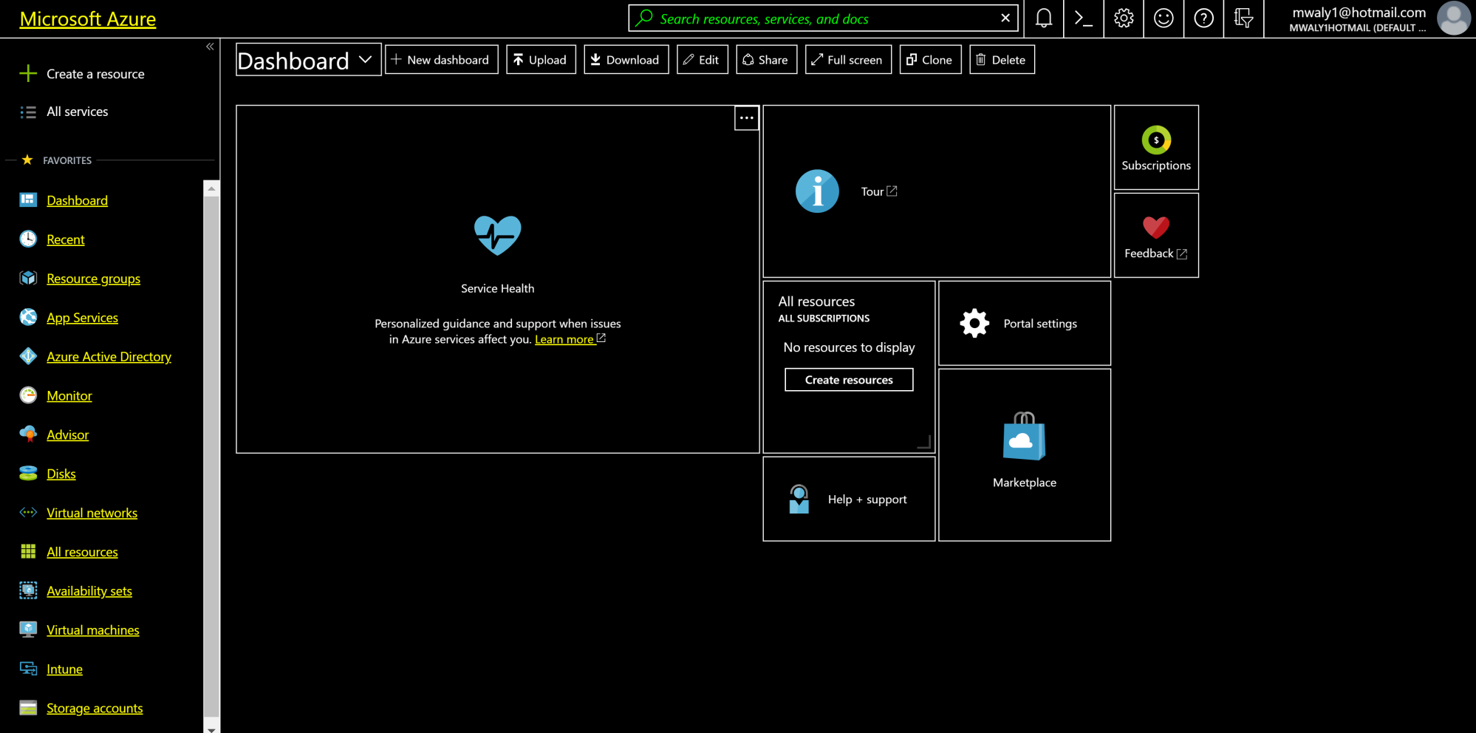The height and width of the screenshot is (733, 1476).
Task: Open the Feedback heart tile
Action: 1156,236
